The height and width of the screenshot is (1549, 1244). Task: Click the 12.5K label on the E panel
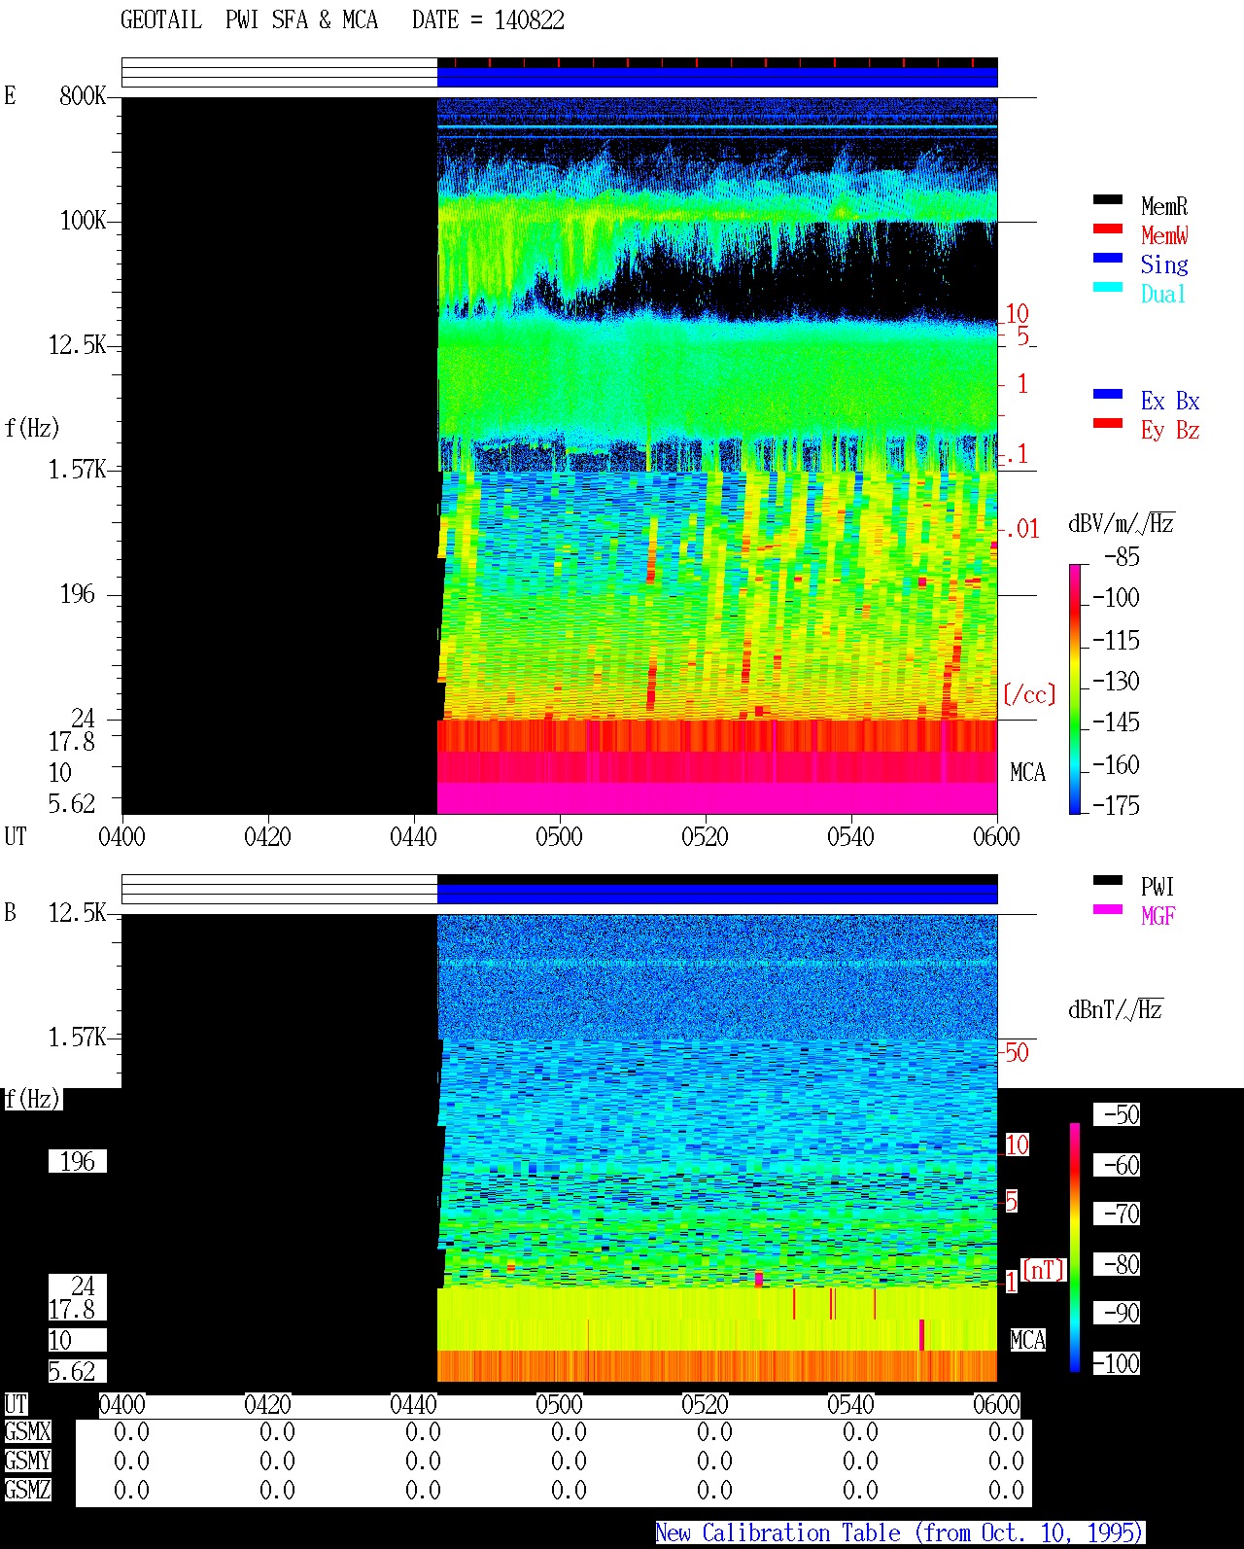pos(78,344)
